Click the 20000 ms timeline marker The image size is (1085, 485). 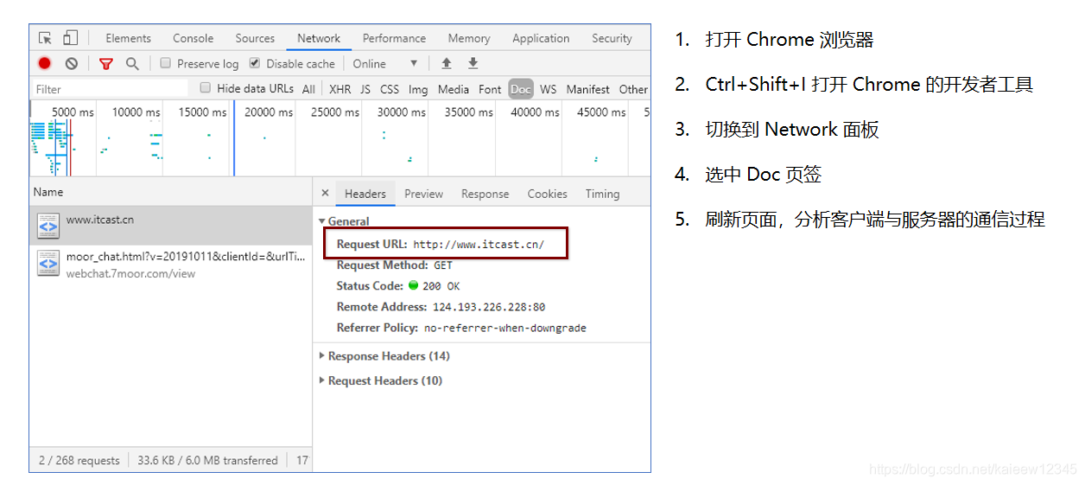(268, 112)
